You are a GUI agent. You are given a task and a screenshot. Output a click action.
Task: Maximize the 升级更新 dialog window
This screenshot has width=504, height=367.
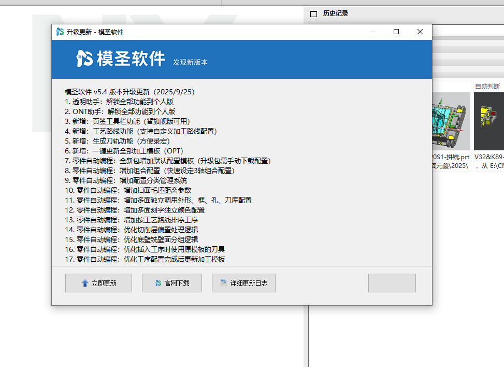(x=396, y=32)
